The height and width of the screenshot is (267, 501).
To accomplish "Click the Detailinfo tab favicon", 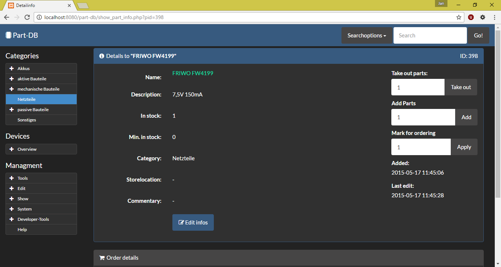I will point(11,6).
